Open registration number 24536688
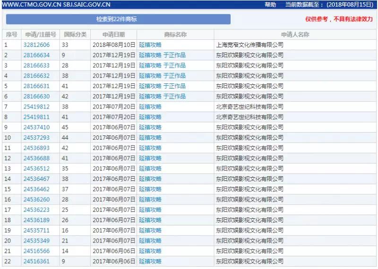This screenshot has height=269, width=378. (36, 158)
